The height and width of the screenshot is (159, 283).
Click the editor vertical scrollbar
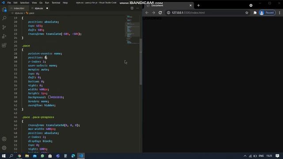pos(141,62)
